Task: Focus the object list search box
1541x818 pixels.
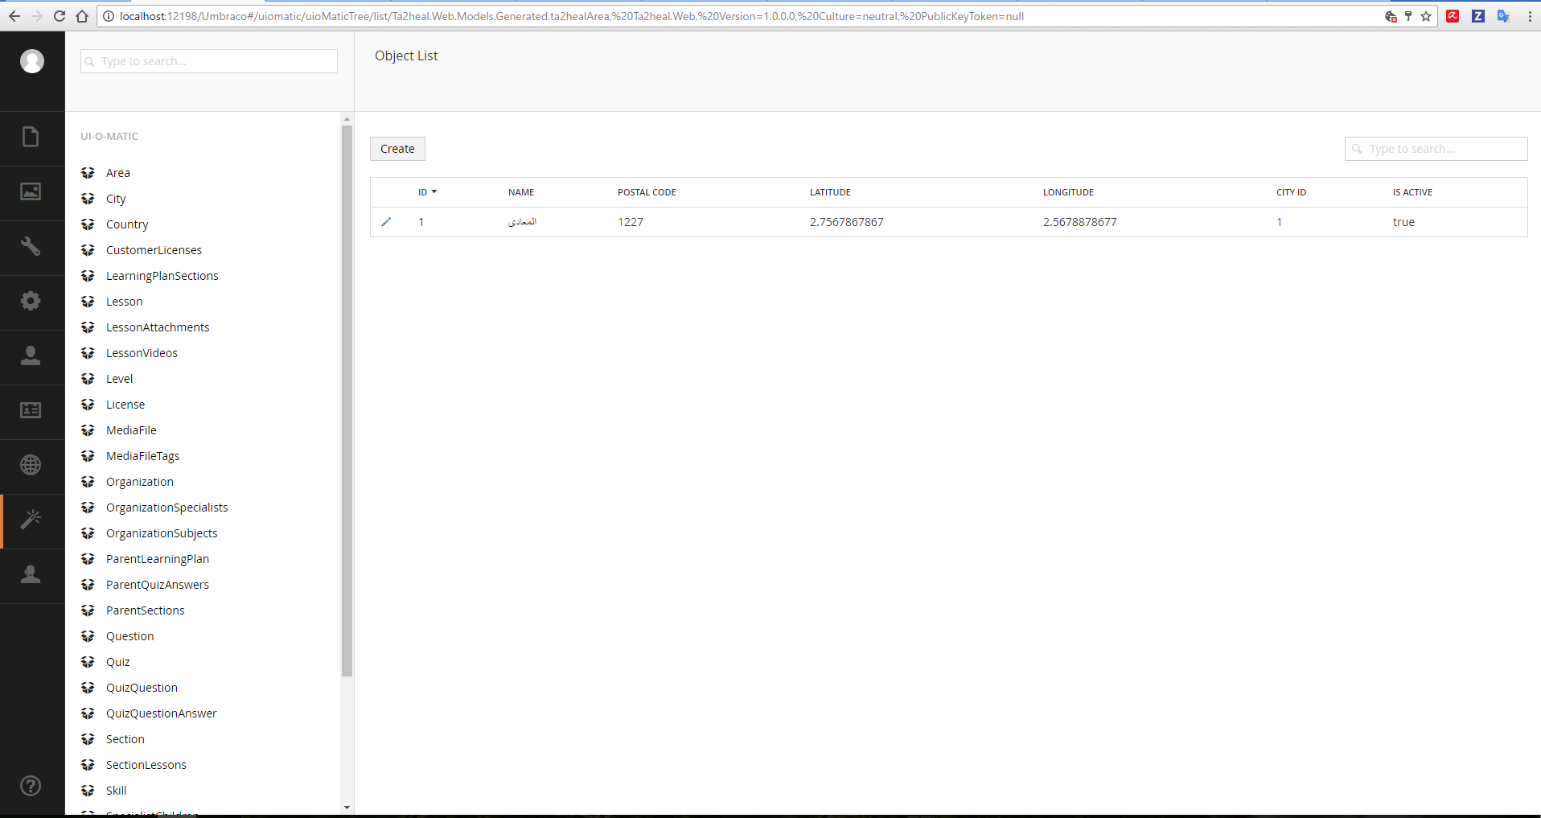Action: pyautogui.click(x=1436, y=149)
